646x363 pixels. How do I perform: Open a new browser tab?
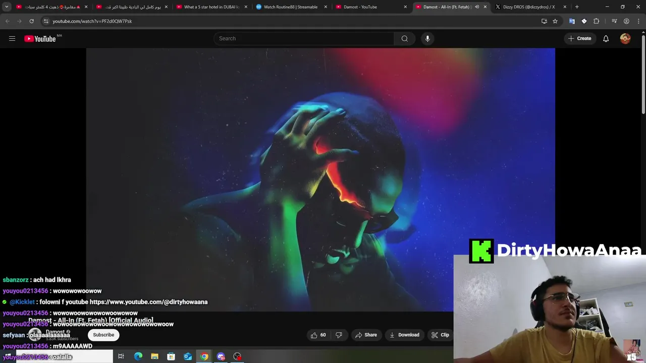click(577, 7)
